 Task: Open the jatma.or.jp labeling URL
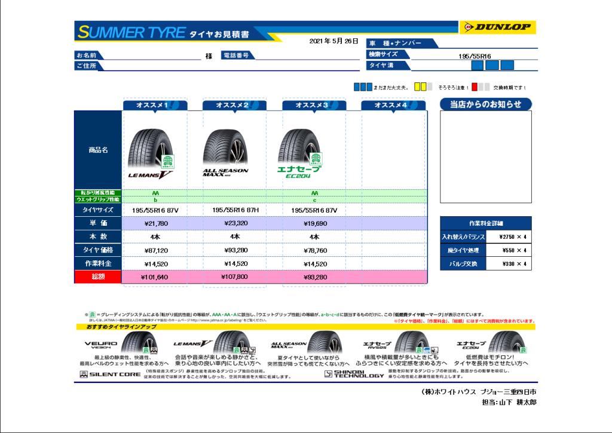click(x=216, y=320)
